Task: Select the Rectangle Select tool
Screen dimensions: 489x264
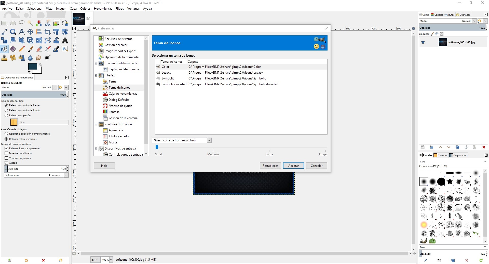Action: (4, 23)
